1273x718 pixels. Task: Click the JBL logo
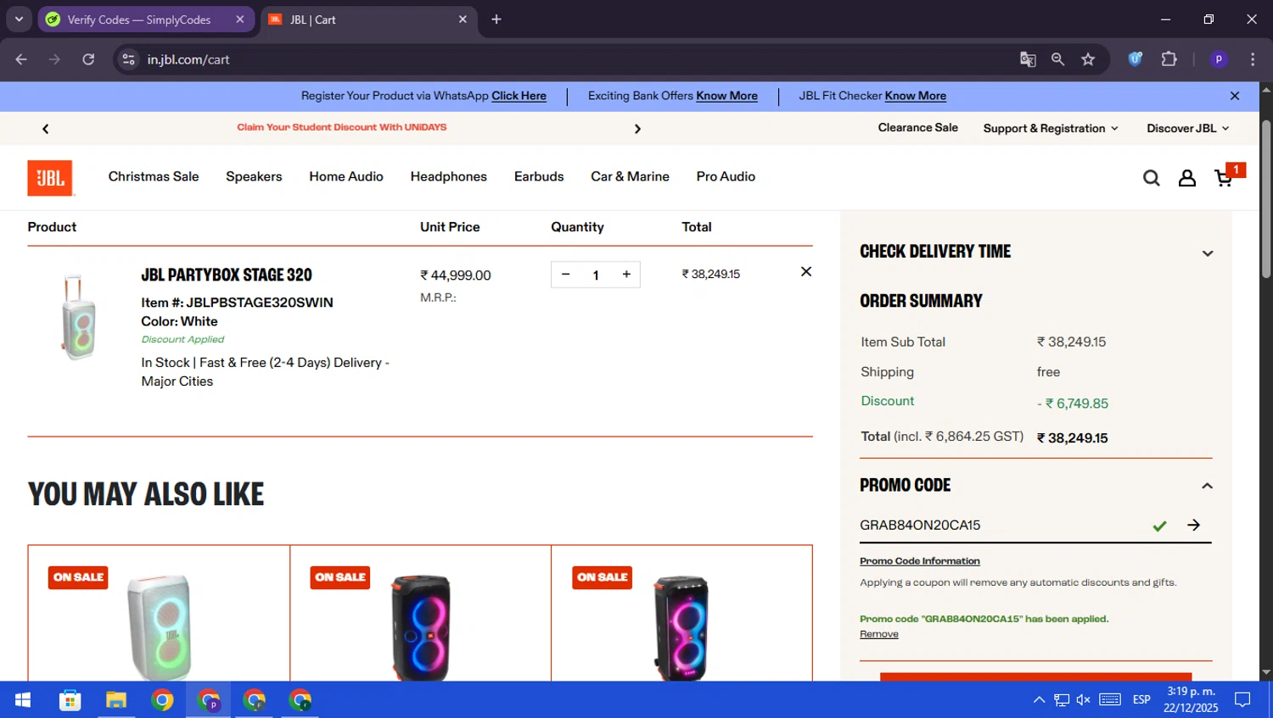coord(50,178)
